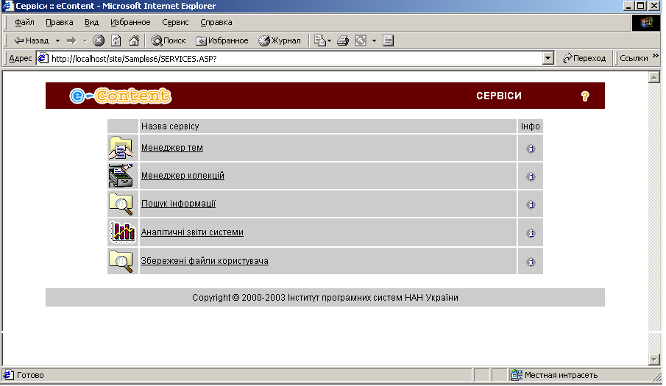Click the Пошук інформації magnifier folder icon
The height and width of the screenshot is (386, 666).
pyautogui.click(x=121, y=204)
